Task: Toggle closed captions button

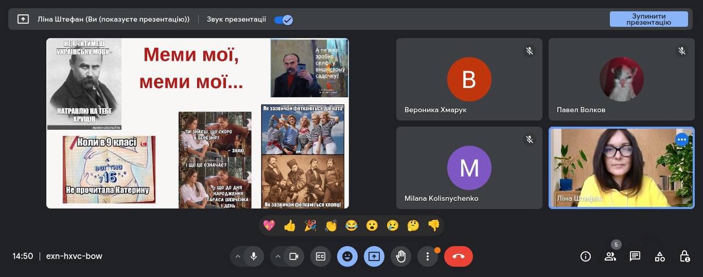Action: [320, 256]
